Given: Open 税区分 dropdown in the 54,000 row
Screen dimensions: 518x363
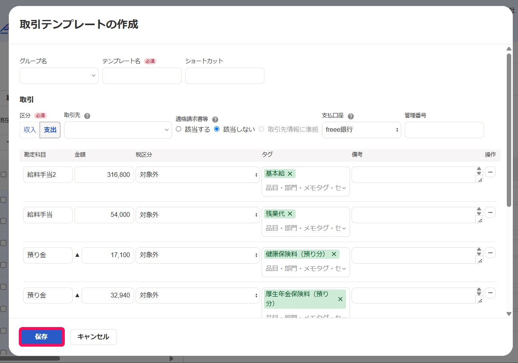Looking at the screenshot, I should pos(198,215).
